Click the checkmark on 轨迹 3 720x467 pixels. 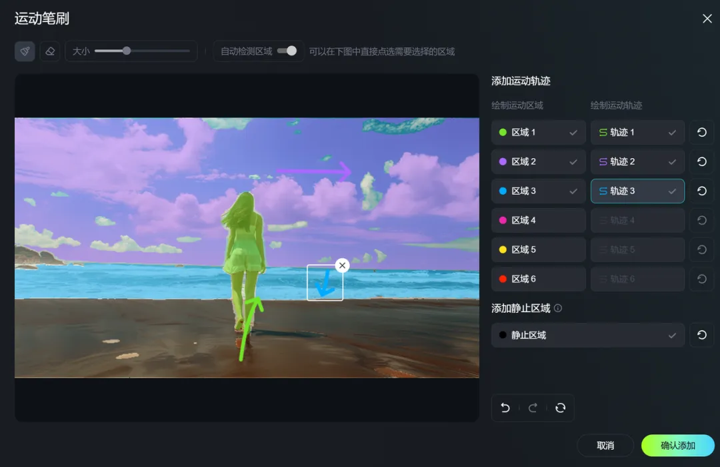tap(672, 191)
